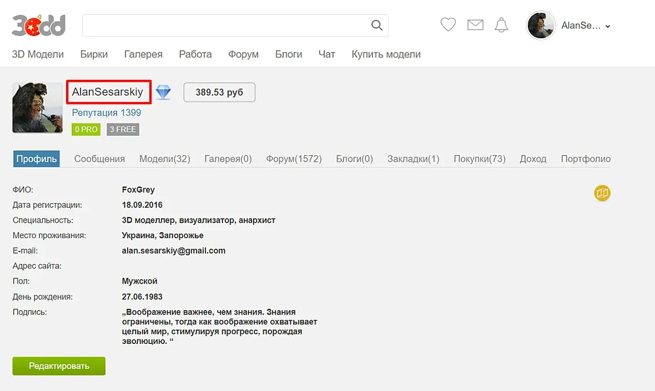This screenshot has height=391, width=655.
Task: Click the small header avatar picture
Action: 541,25
